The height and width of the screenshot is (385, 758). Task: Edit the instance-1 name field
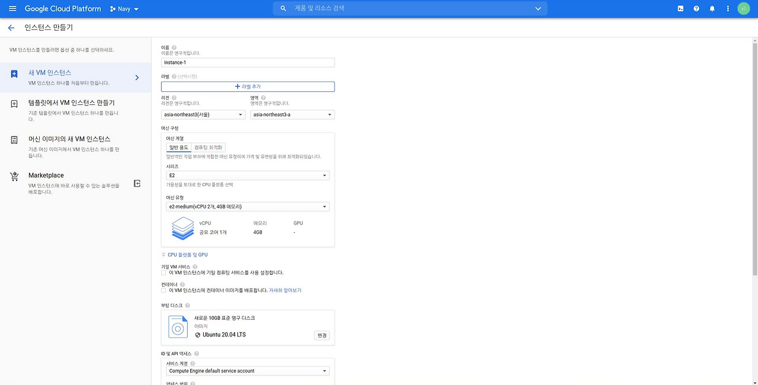248,62
